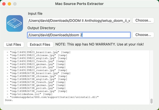This screenshot has height=110, width=159.
Task: Close the window with red button
Action: pyautogui.click(x=4, y=4)
